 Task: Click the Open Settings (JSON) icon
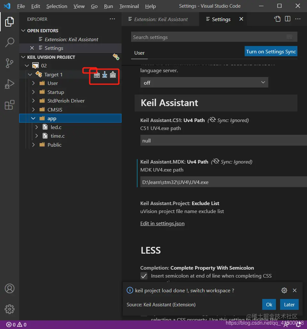click(277, 19)
